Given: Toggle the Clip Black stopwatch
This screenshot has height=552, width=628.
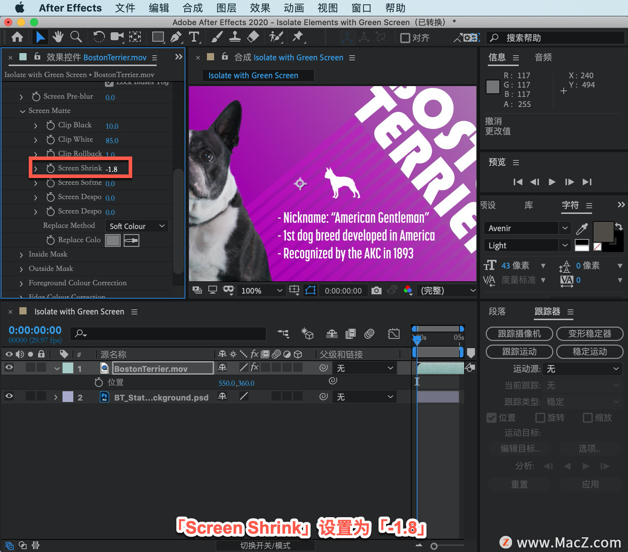Looking at the screenshot, I should (x=51, y=125).
